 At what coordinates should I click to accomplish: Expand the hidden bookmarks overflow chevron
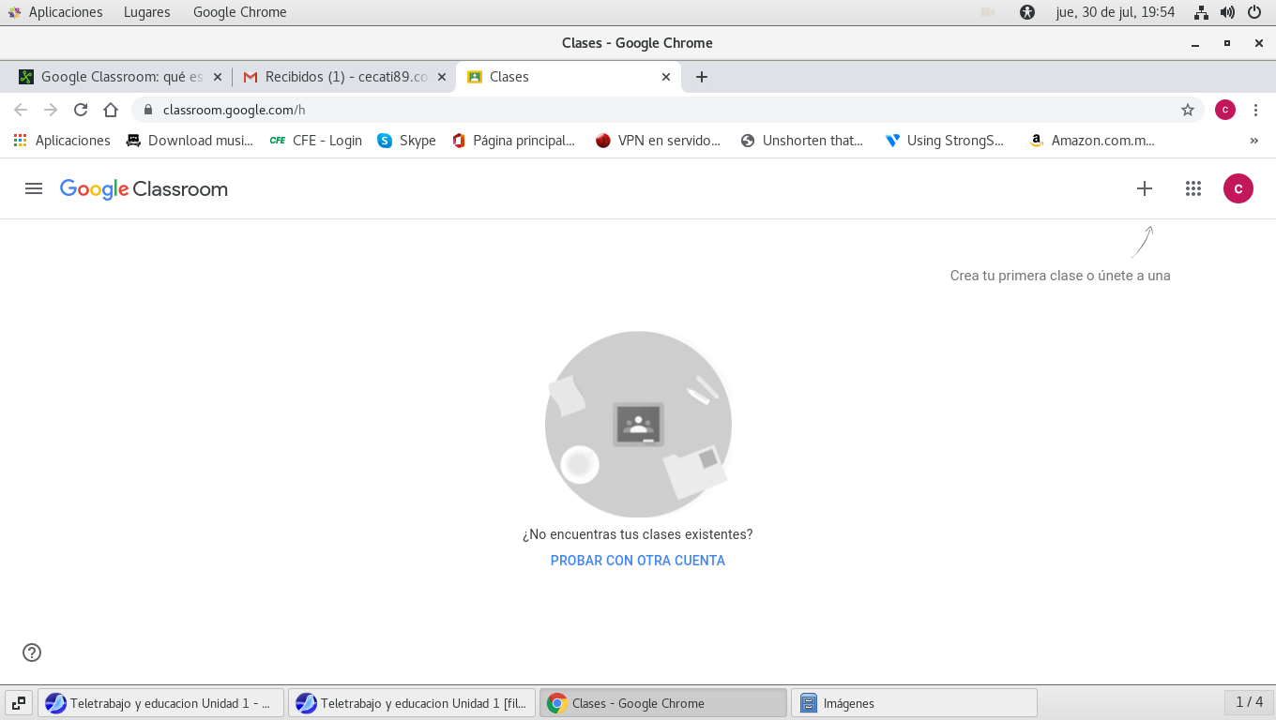[1253, 141]
